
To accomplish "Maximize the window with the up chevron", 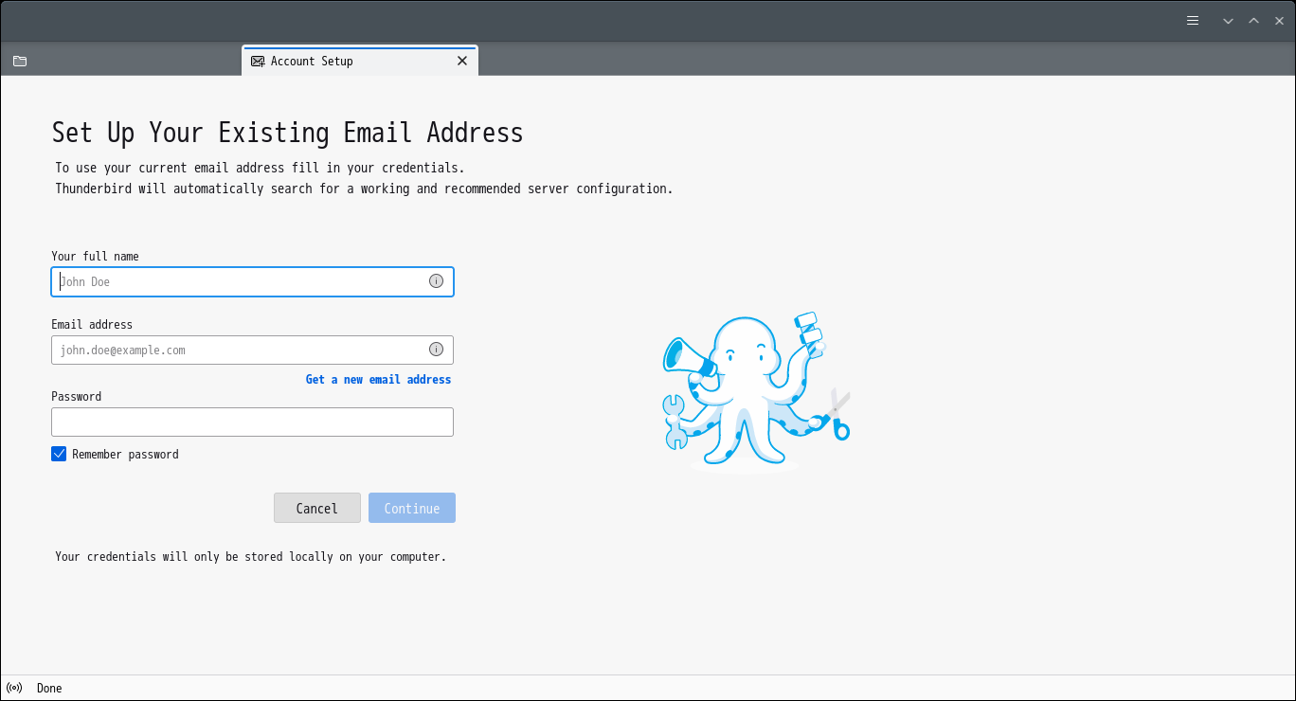I will pyautogui.click(x=1254, y=21).
